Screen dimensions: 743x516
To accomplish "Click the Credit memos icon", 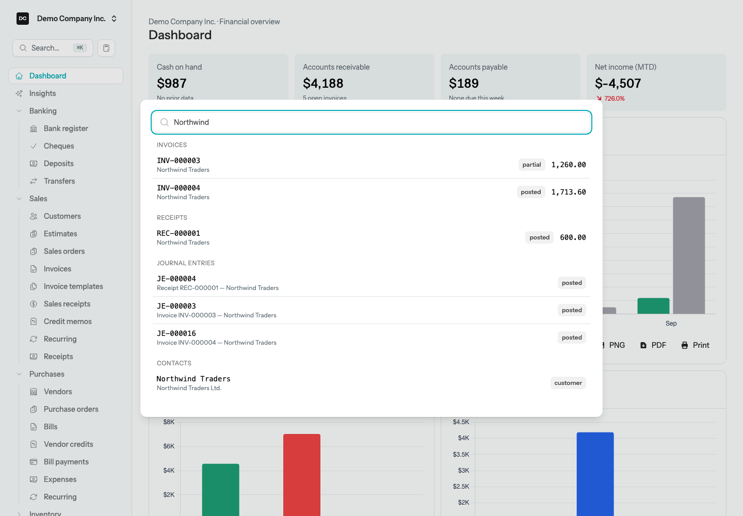I will [34, 321].
